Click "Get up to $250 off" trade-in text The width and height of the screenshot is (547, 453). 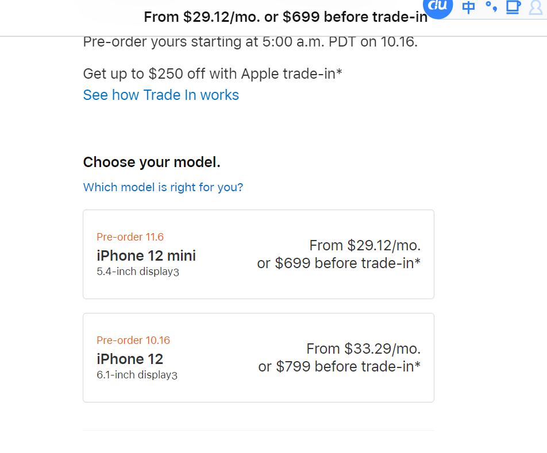[213, 73]
